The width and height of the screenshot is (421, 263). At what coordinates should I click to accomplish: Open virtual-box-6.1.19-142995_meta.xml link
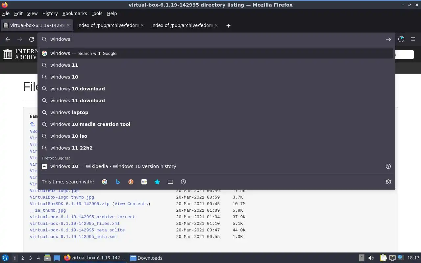coord(73,237)
